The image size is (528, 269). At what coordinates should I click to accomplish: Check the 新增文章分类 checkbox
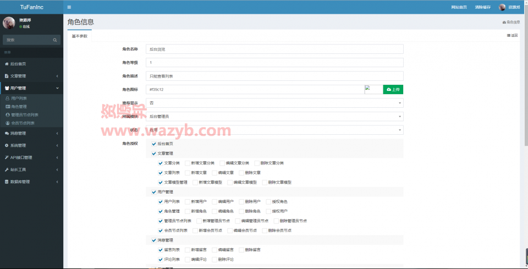point(188,163)
